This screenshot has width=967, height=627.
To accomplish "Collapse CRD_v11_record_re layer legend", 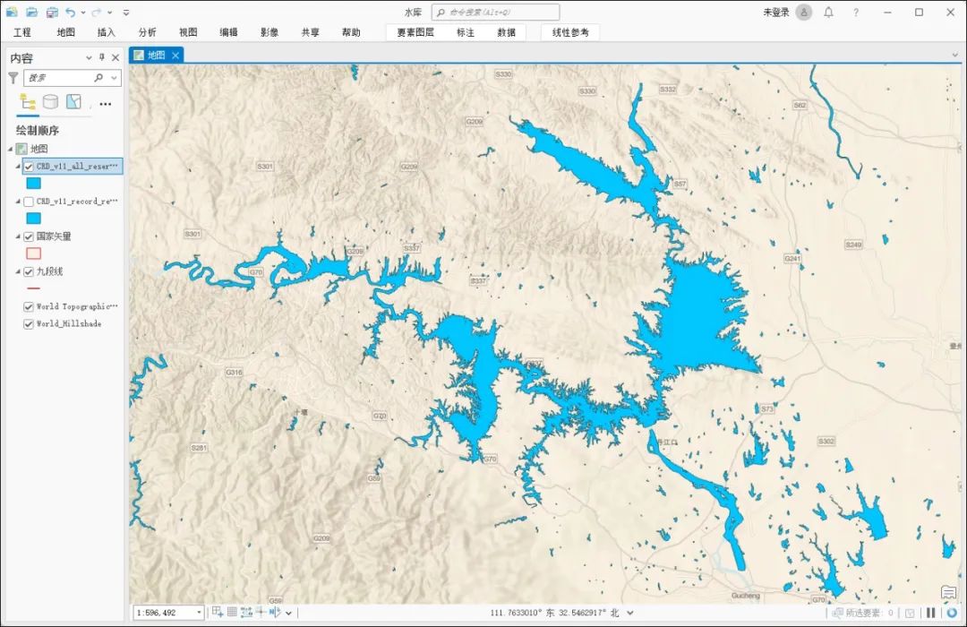I will point(18,202).
